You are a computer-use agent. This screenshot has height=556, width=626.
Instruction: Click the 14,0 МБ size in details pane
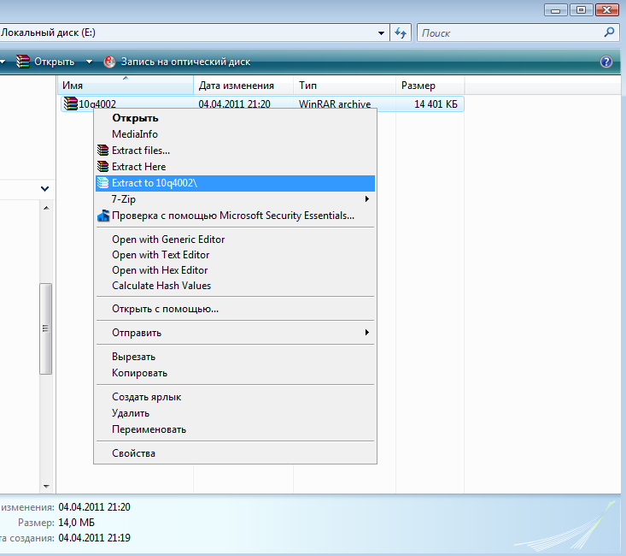[76, 523]
